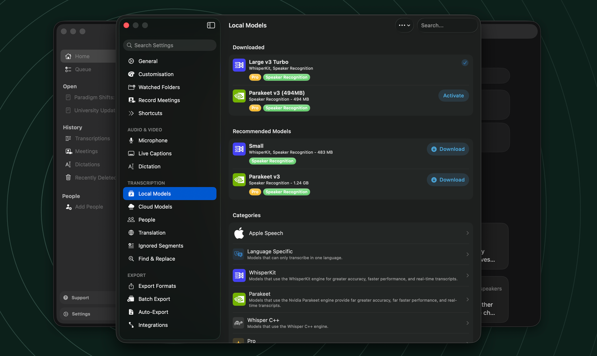Image resolution: width=597 pixels, height=356 pixels.
Task: Click the Small model WhisperKit icon
Action: click(x=239, y=149)
